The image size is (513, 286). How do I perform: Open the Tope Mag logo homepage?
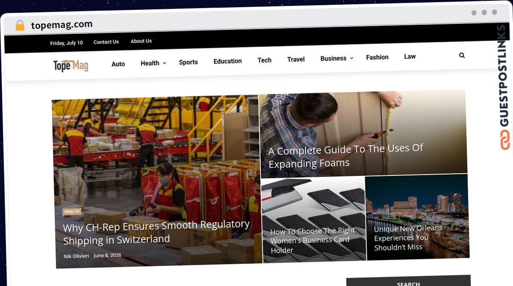point(71,65)
